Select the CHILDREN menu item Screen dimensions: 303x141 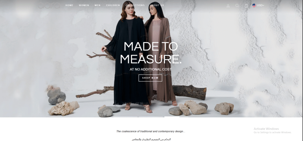coord(113,5)
